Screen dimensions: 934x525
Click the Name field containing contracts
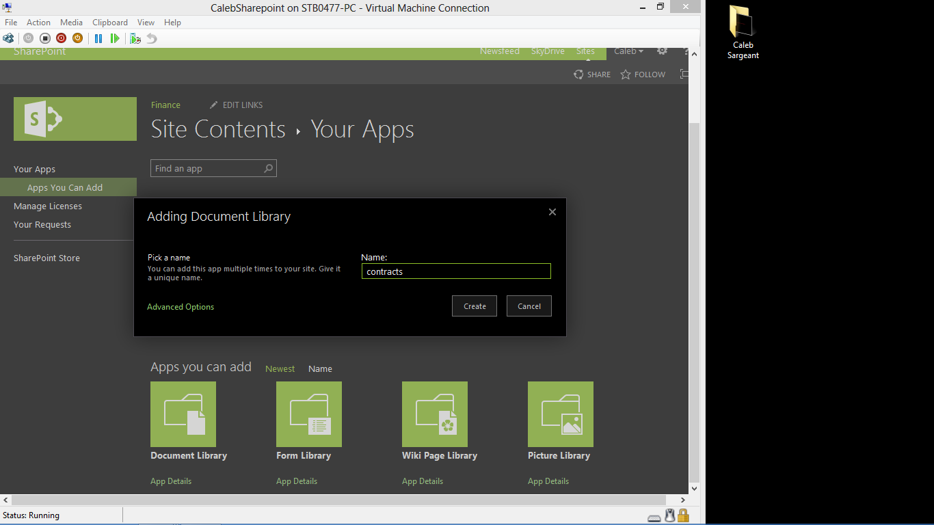point(456,271)
